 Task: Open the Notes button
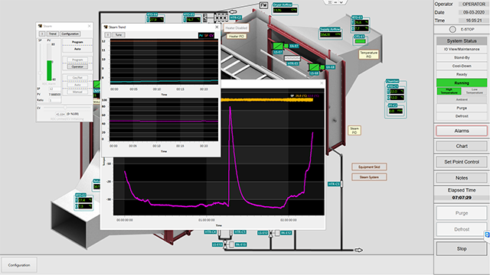click(x=462, y=178)
